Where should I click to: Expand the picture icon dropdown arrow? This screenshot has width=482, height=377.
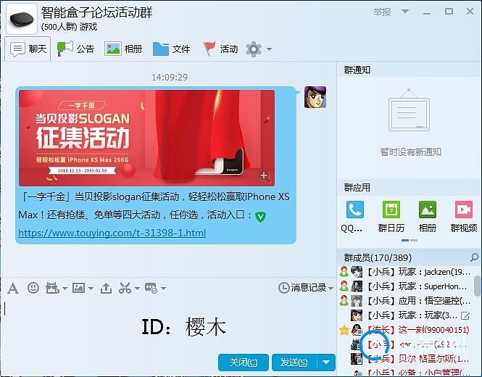(x=91, y=289)
